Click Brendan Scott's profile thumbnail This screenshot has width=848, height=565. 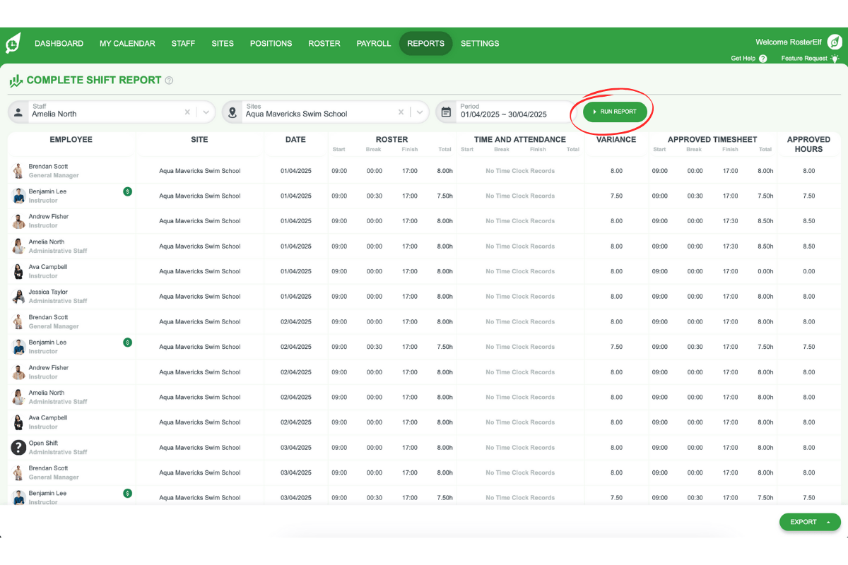point(17,170)
